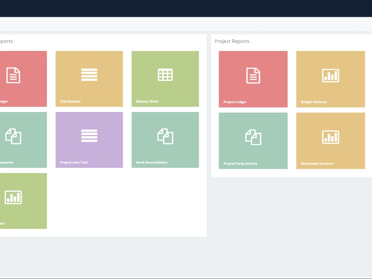Click the Balance Sheet grid icon
The image size is (372, 279).
pos(165,75)
